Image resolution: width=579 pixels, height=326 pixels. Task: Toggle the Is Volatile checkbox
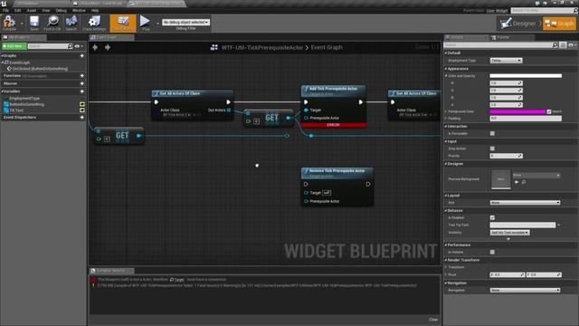492,252
